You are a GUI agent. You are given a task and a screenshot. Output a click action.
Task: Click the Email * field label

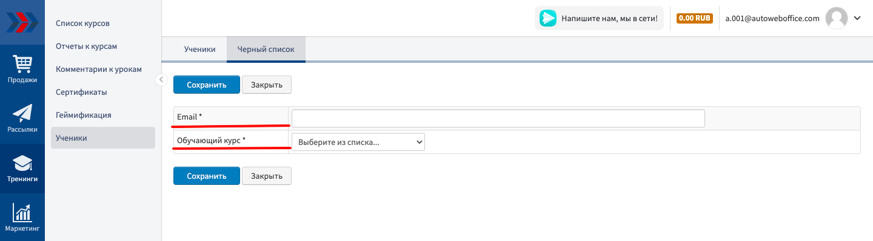coord(190,117)
